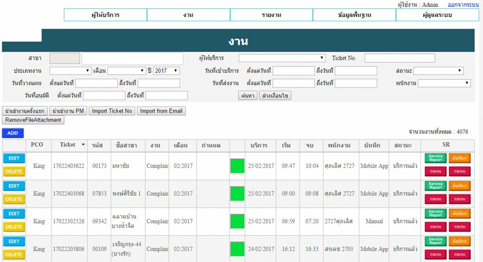483x262 pixels.
Task: Open the ประเภทงาน dropdown
Action: pyautogui.click(x=70, y=71)
